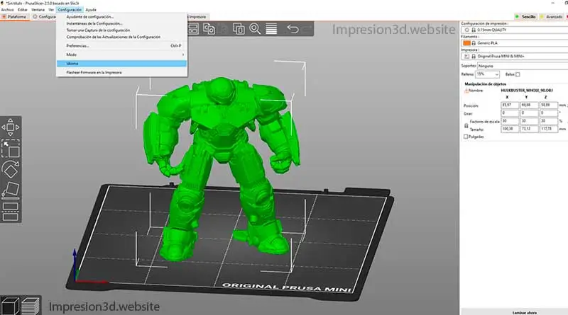Choose Ayudante de configuración menu entry

[x=121, y=16]
